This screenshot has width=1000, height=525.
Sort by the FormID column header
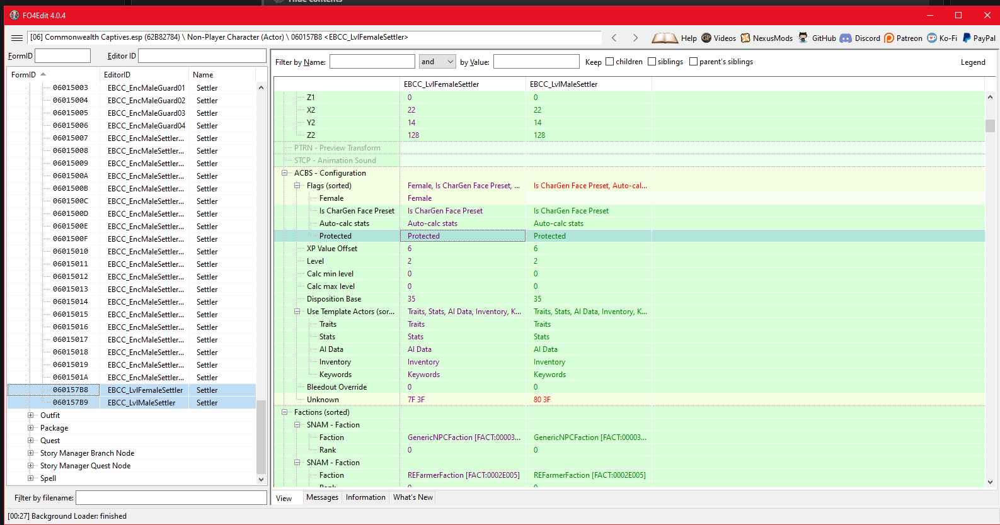tap(53, 75)
